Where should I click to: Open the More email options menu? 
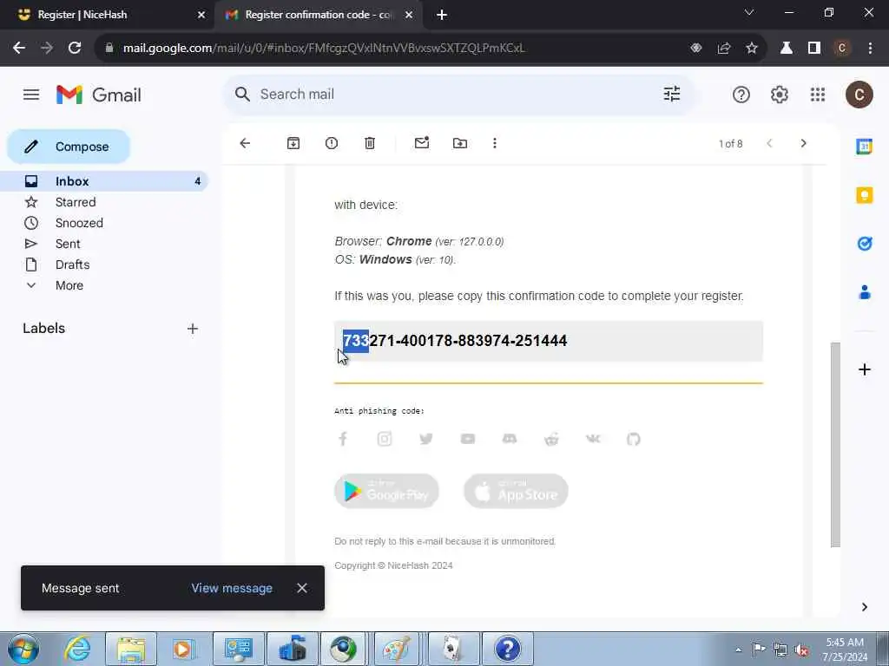click(494, 143)
